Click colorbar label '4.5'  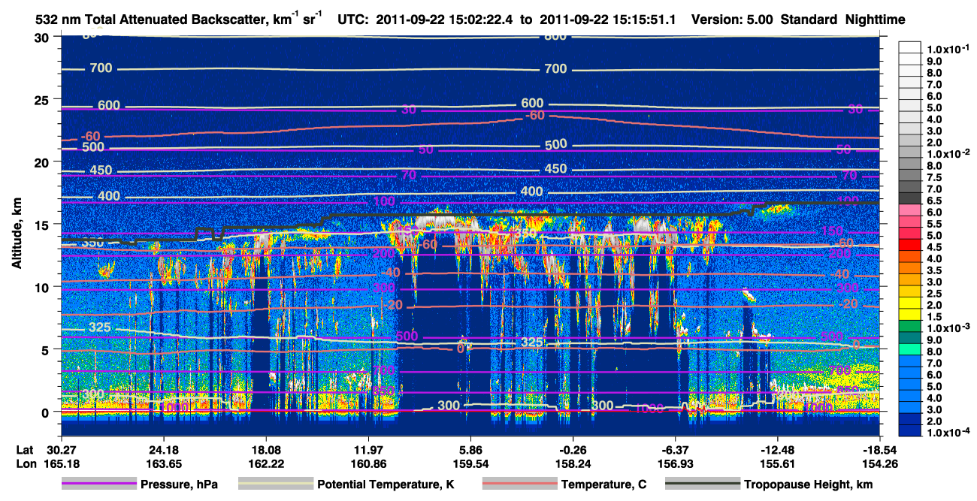tap(933, 247)
